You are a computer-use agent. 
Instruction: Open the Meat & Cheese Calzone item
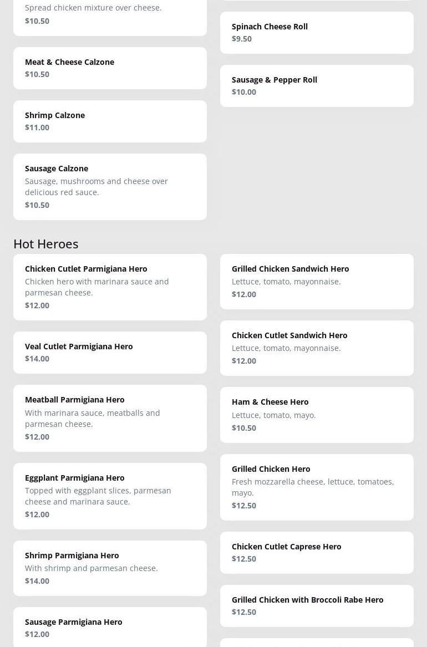click(x=110, y=68)
